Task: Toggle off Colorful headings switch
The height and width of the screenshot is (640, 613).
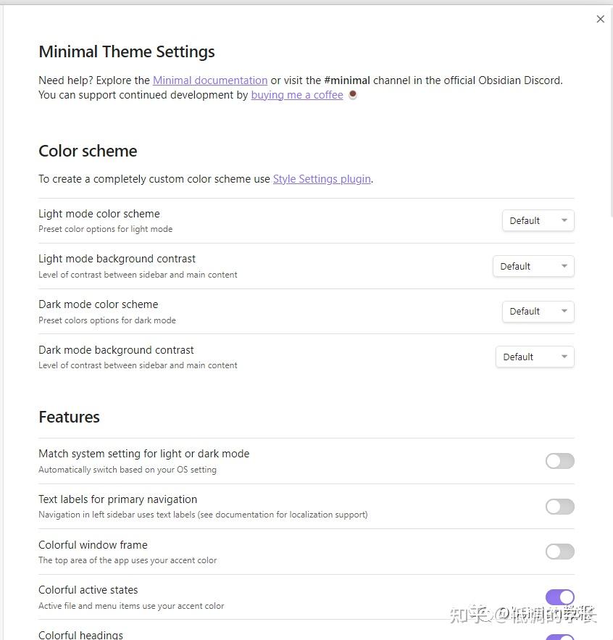Action: point(559,637)
